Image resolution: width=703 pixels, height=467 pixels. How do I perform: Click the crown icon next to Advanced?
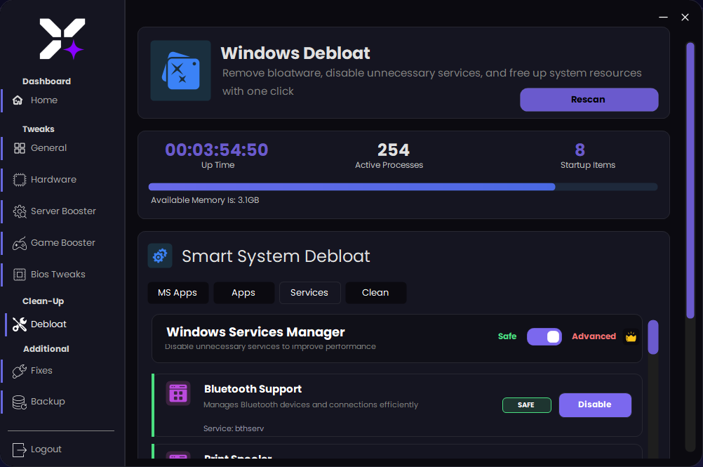coord(631,336)
